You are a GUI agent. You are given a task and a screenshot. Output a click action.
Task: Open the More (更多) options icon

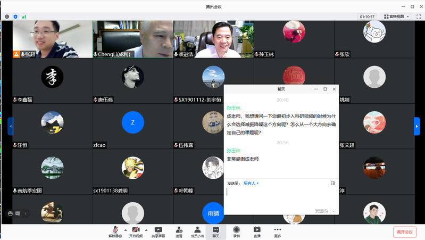point(277,231)
